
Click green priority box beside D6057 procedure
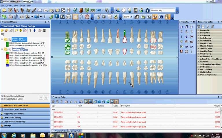coord(7,43)
